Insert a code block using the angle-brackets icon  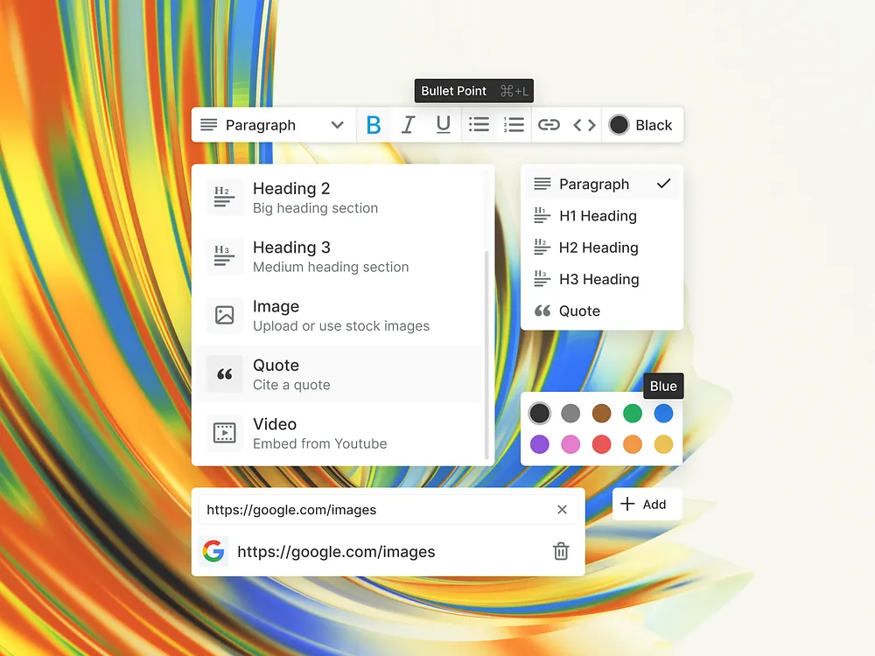(x=583, y=124)
